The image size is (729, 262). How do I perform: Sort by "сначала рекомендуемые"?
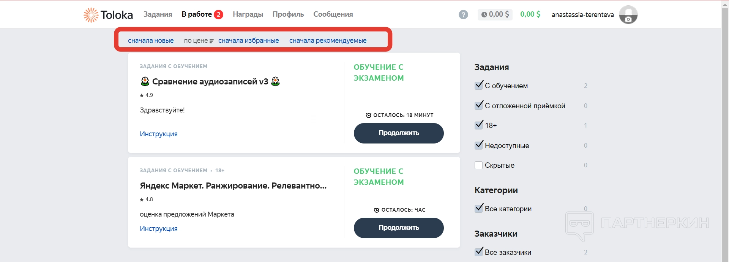pyautogui.click(x=328, y=41)
